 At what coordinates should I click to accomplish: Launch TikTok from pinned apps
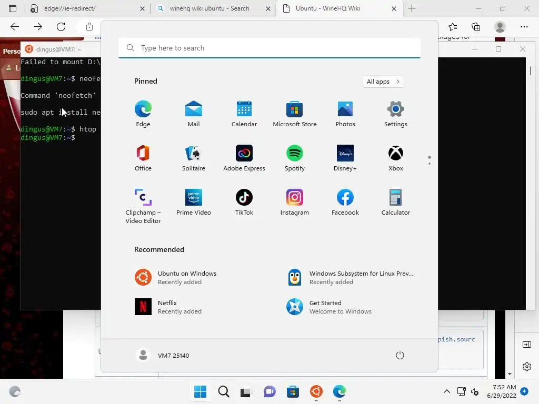[x=244, y=202]
